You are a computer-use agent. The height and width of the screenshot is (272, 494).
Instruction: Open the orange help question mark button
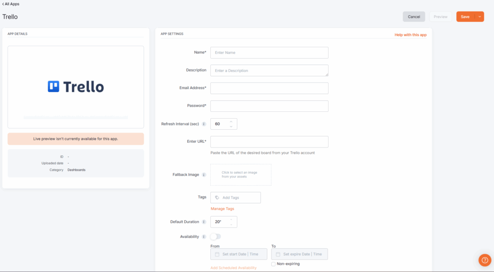point(484,260)
